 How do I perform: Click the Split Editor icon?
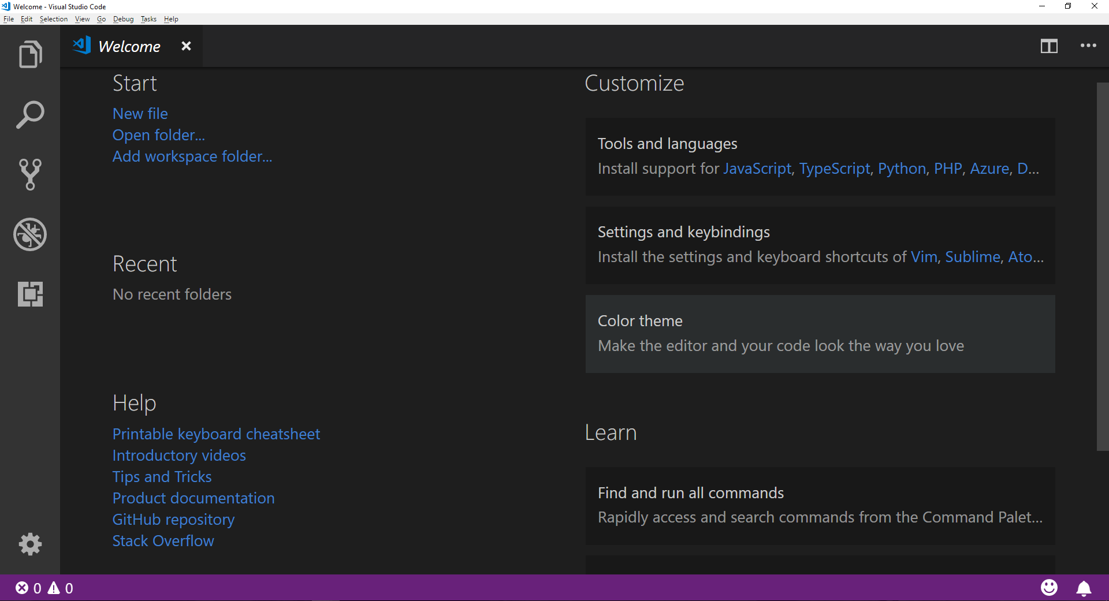(1049, 46)
